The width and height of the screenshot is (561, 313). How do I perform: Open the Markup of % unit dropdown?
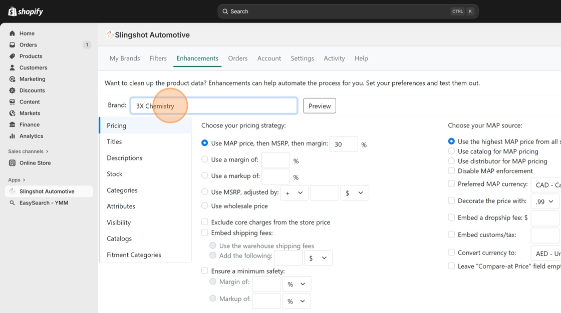[x=297, y=301]
